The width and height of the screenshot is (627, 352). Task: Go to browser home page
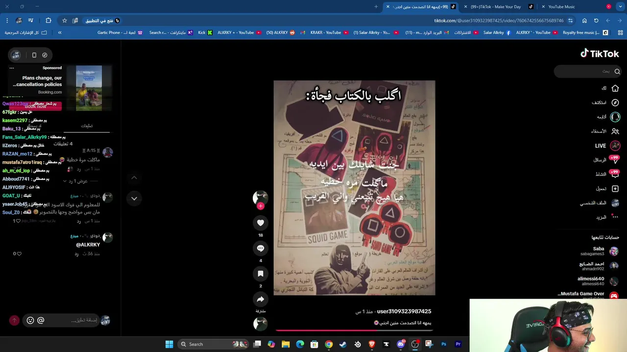(584, 21)
